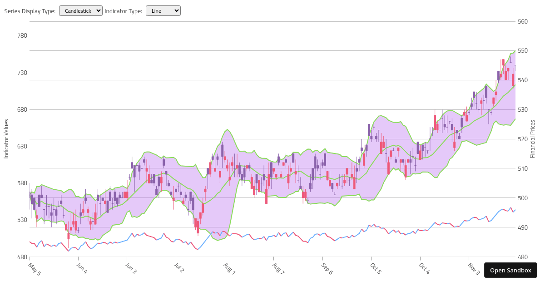This screenshot has width=545, height=286.
Task: Select the Nov 3 date label
Action: (474, 268)
